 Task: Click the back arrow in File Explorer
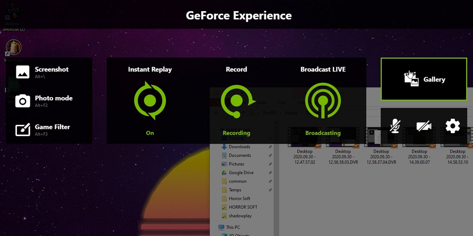click(217, 113)
